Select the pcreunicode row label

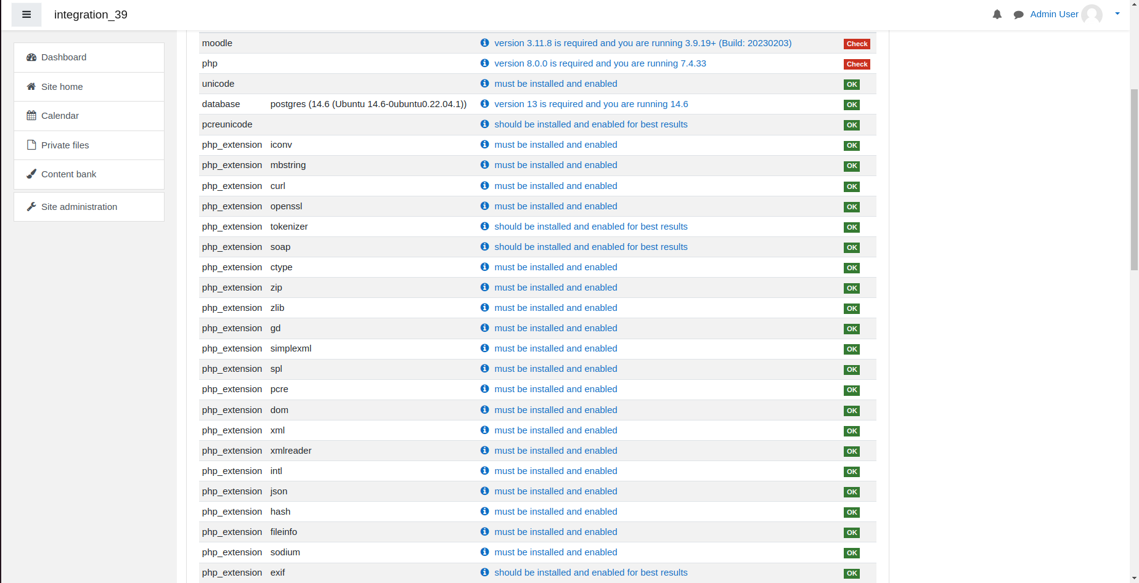227,124
